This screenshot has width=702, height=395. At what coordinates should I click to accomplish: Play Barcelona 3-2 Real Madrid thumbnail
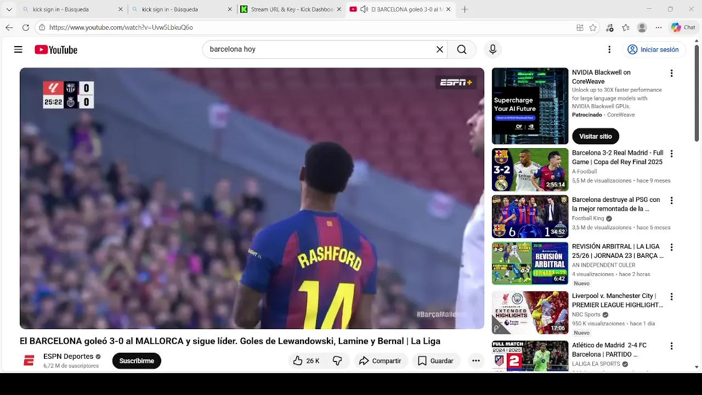pos(530,170)
